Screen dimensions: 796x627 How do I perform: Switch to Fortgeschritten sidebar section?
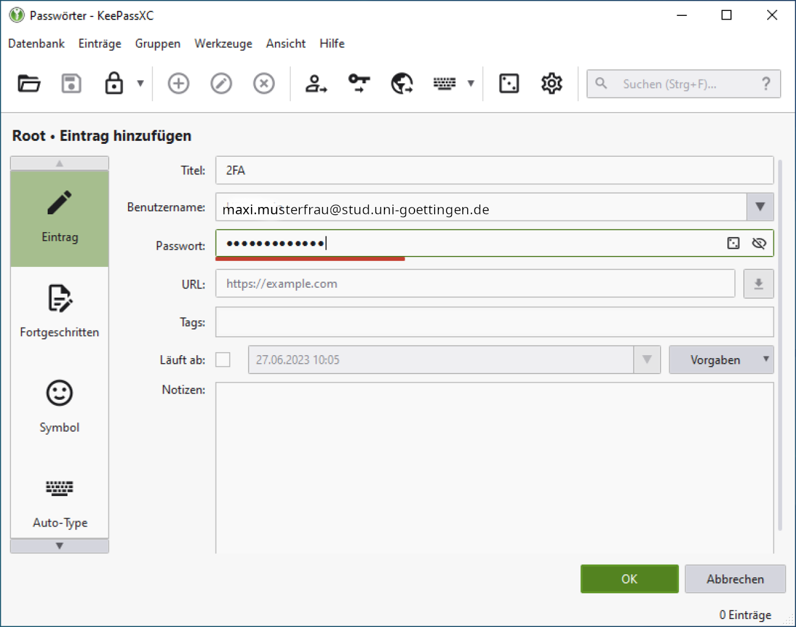click(59, 312)
